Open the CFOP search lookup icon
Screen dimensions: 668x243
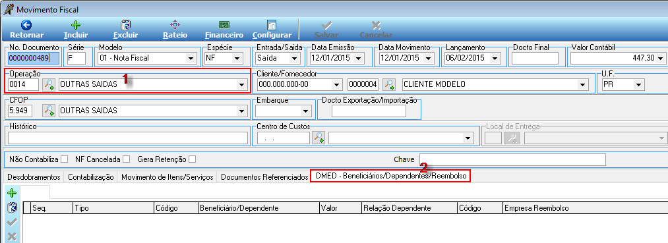pos(49,111)
